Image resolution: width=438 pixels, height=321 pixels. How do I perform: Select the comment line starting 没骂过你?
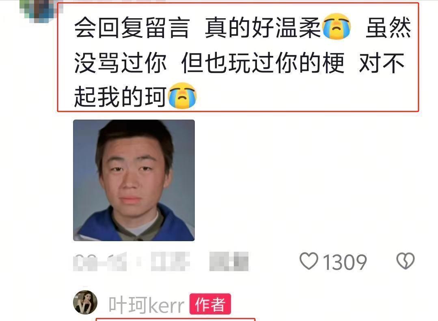coord(239,63)
